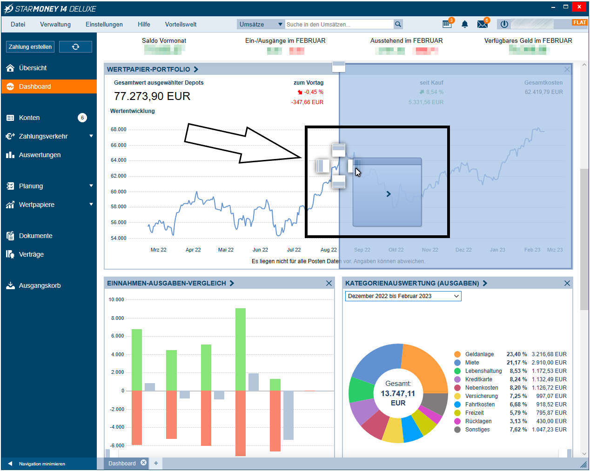Expand the Zahlungsverkehr submenu
Screen dimensions: 590x471
pos(91,136)
